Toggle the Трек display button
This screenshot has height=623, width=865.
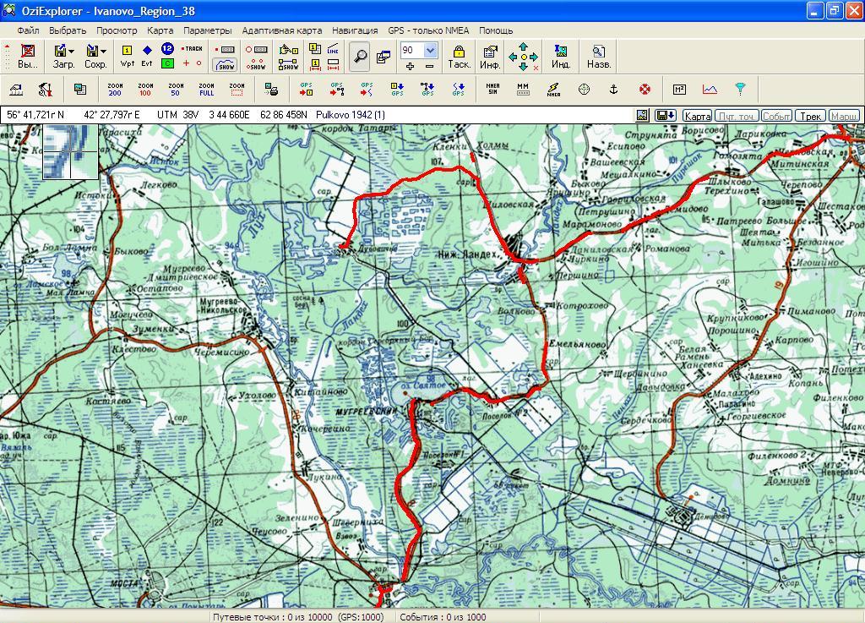coord(811,116)
